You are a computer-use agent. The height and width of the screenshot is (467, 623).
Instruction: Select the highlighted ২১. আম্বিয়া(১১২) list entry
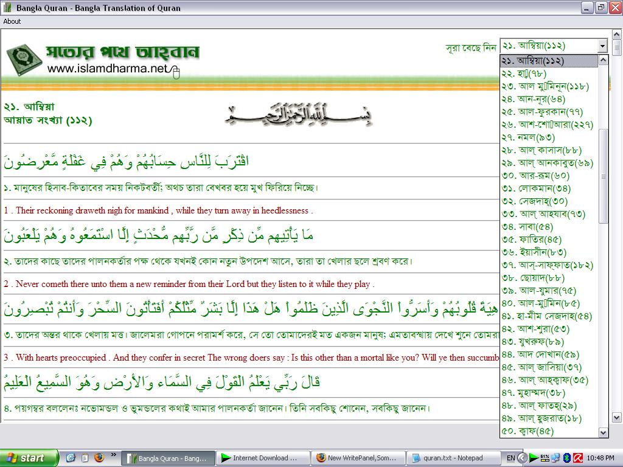(549, 61)
